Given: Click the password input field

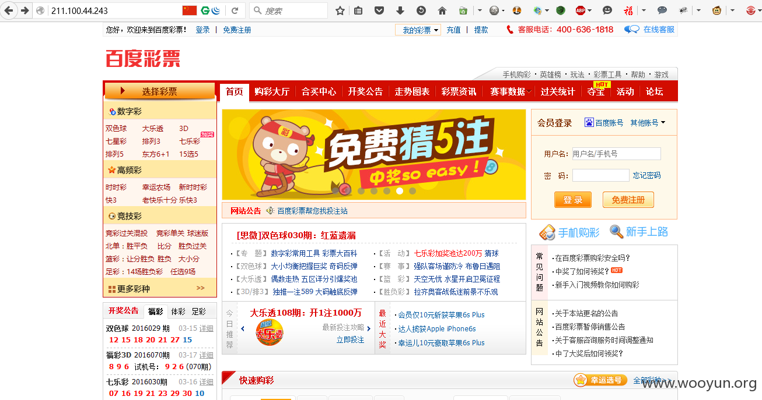Looking at the screenshot, I should 600,175.
